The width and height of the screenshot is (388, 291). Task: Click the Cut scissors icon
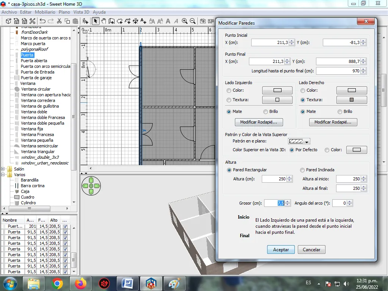pos(59,21)
